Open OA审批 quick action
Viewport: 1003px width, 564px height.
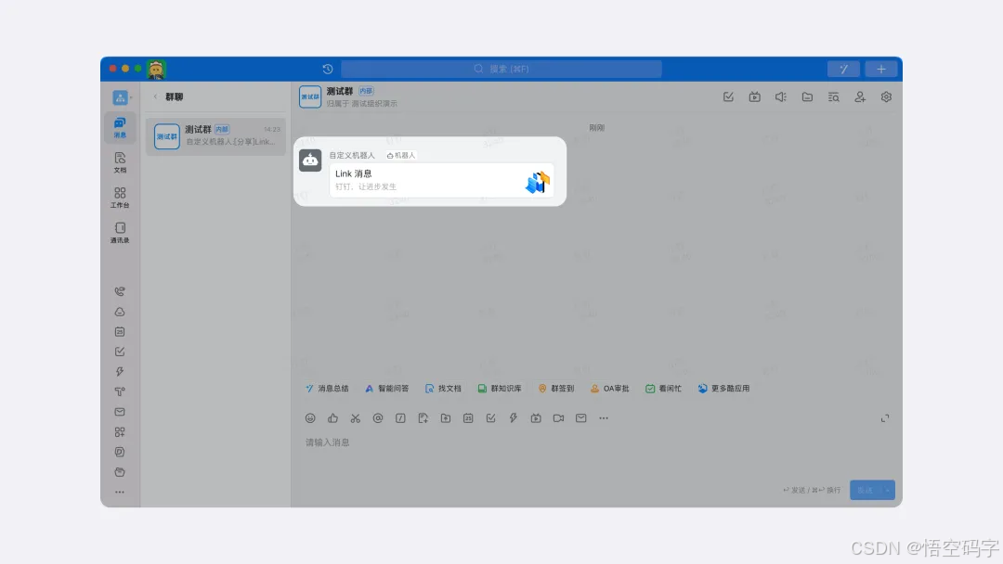click(x=609, y=389)
